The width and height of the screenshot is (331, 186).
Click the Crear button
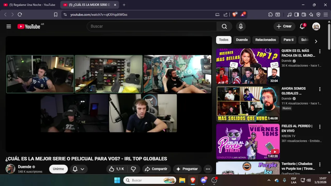pos(284,26)
